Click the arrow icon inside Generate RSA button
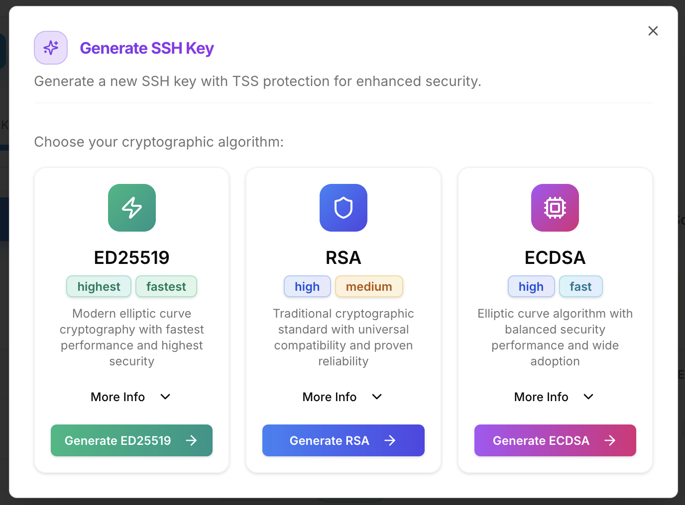This screenshot has height=505, width=685. pyautogui.click(x=391, y=440)
